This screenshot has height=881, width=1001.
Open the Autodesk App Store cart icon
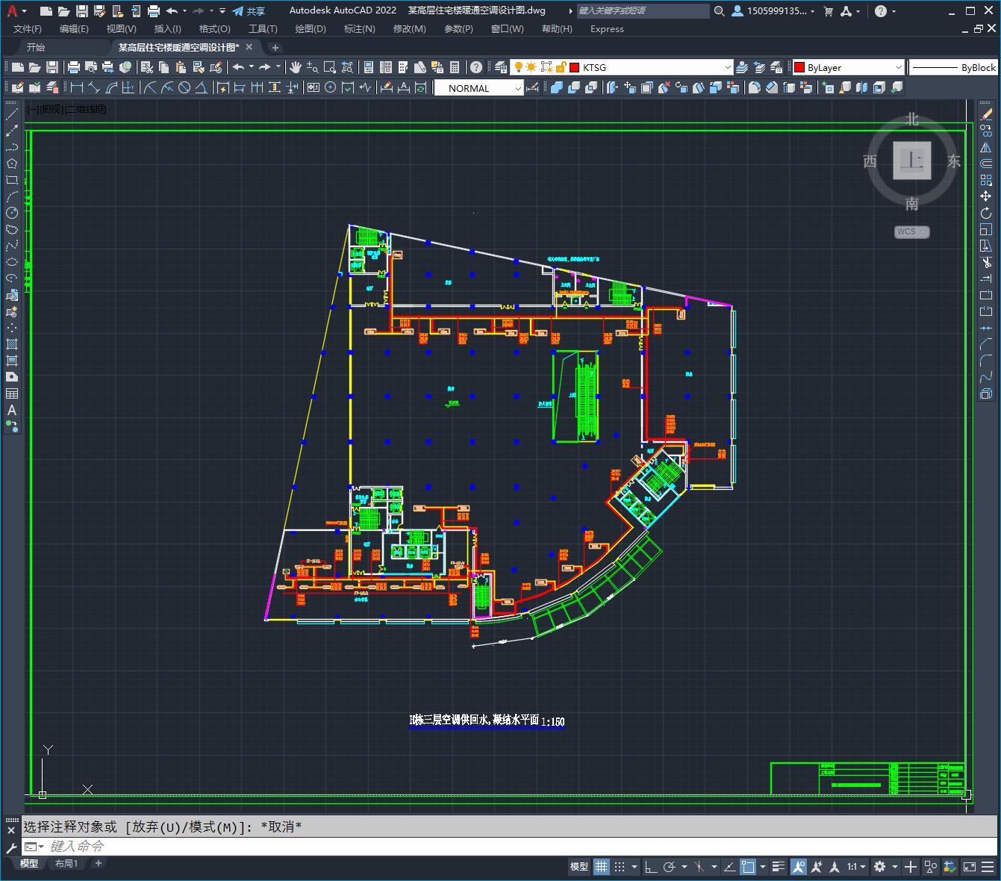click(828, 11)
